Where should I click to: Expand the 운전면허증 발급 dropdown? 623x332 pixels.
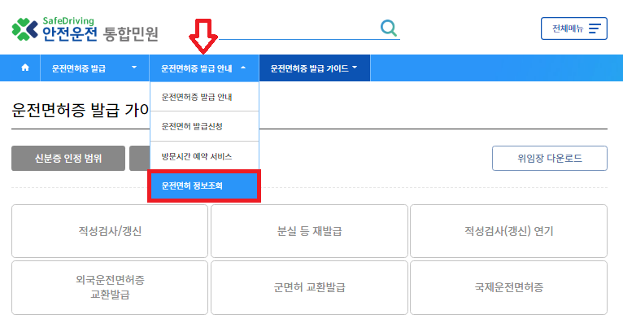click(x=94, y=68)
